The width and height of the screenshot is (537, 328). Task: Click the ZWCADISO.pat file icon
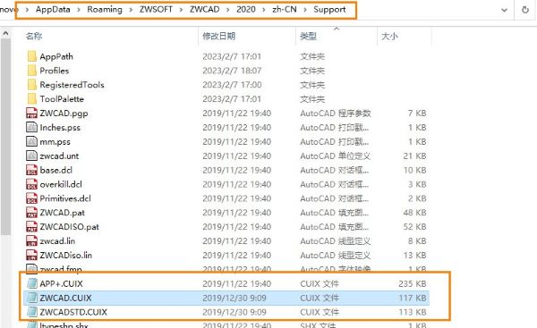click(32, 227)
